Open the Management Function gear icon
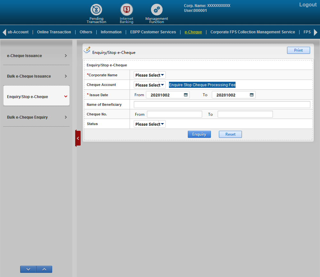Image resolution: width=320 pixels, height=277 pixels. coord(156,10)
